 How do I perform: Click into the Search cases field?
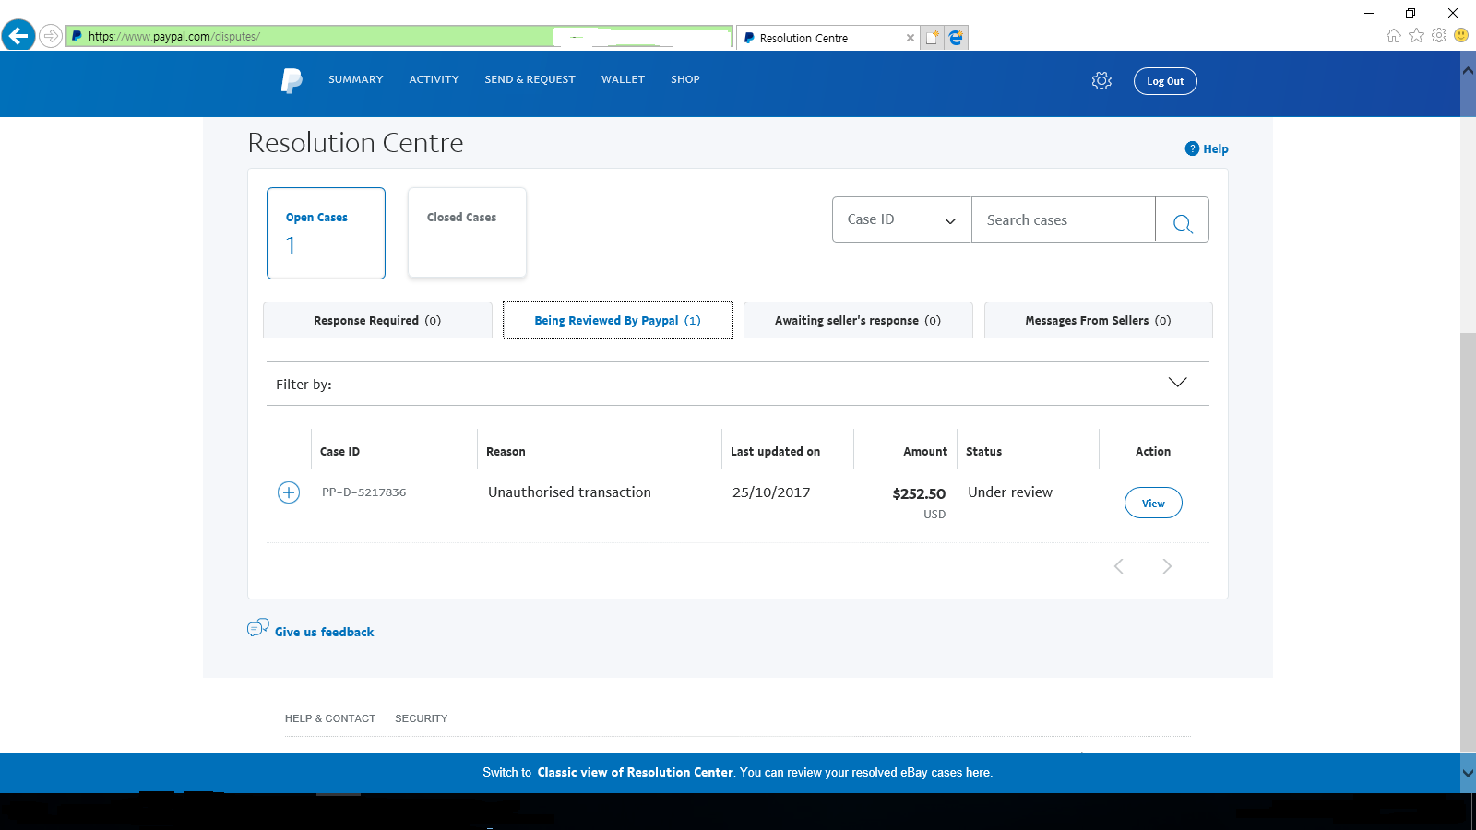1064,220
